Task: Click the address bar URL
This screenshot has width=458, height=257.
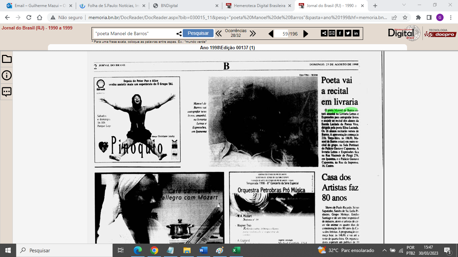Action: point(238,17)
